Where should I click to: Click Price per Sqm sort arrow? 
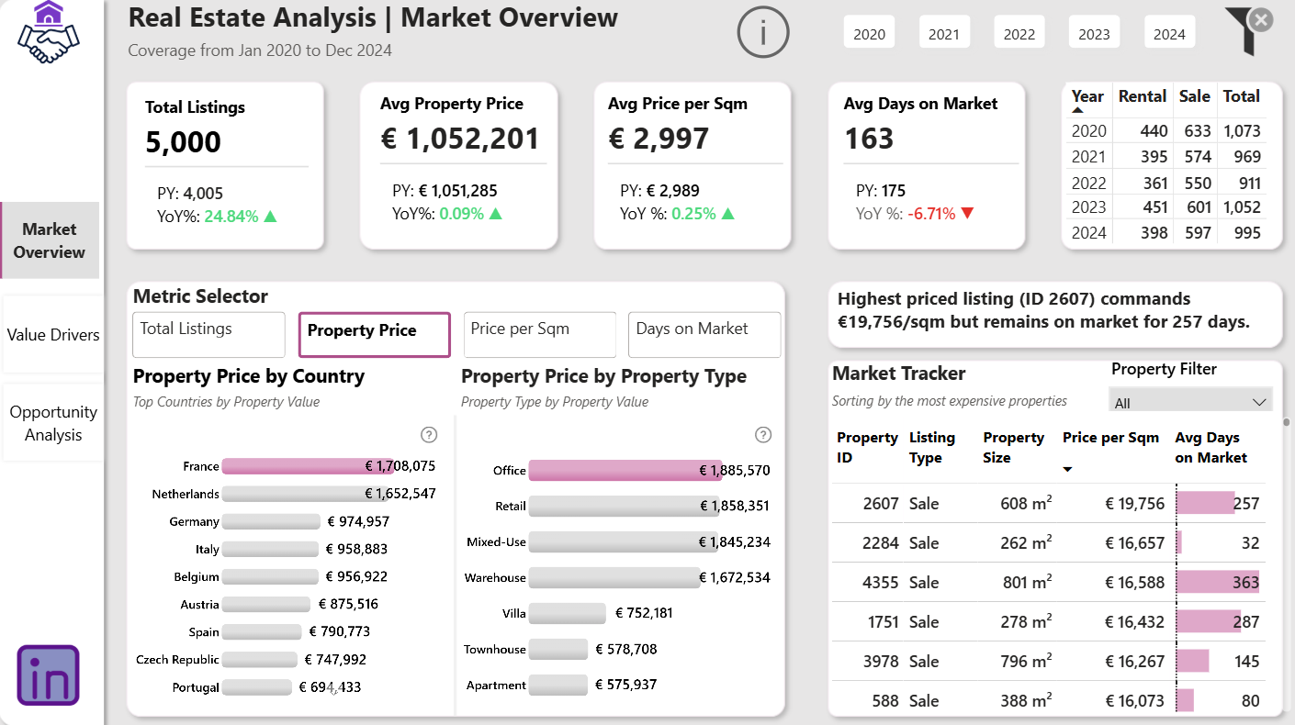(1067, 470)
